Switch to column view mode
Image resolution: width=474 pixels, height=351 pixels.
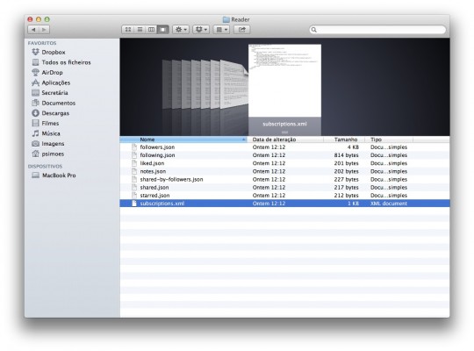click(151, 29)
